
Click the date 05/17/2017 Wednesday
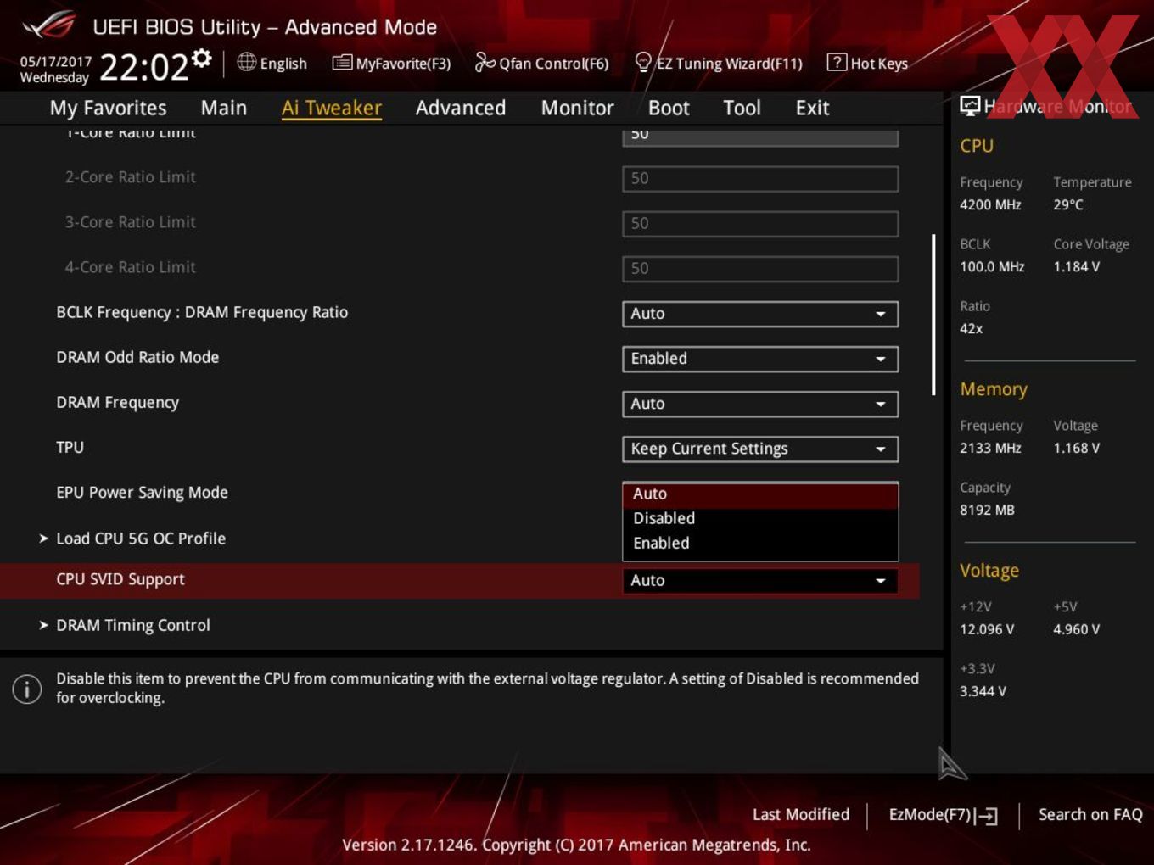pos(55,70)
